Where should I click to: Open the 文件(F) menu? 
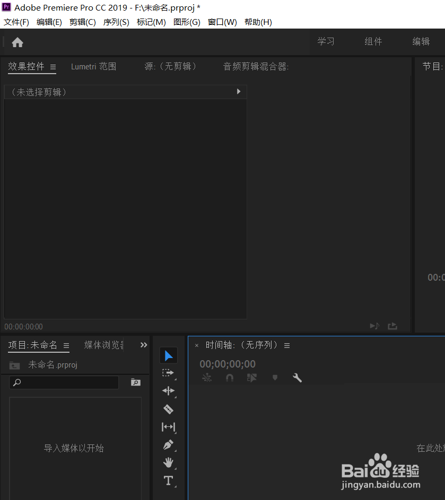(16, 22)
